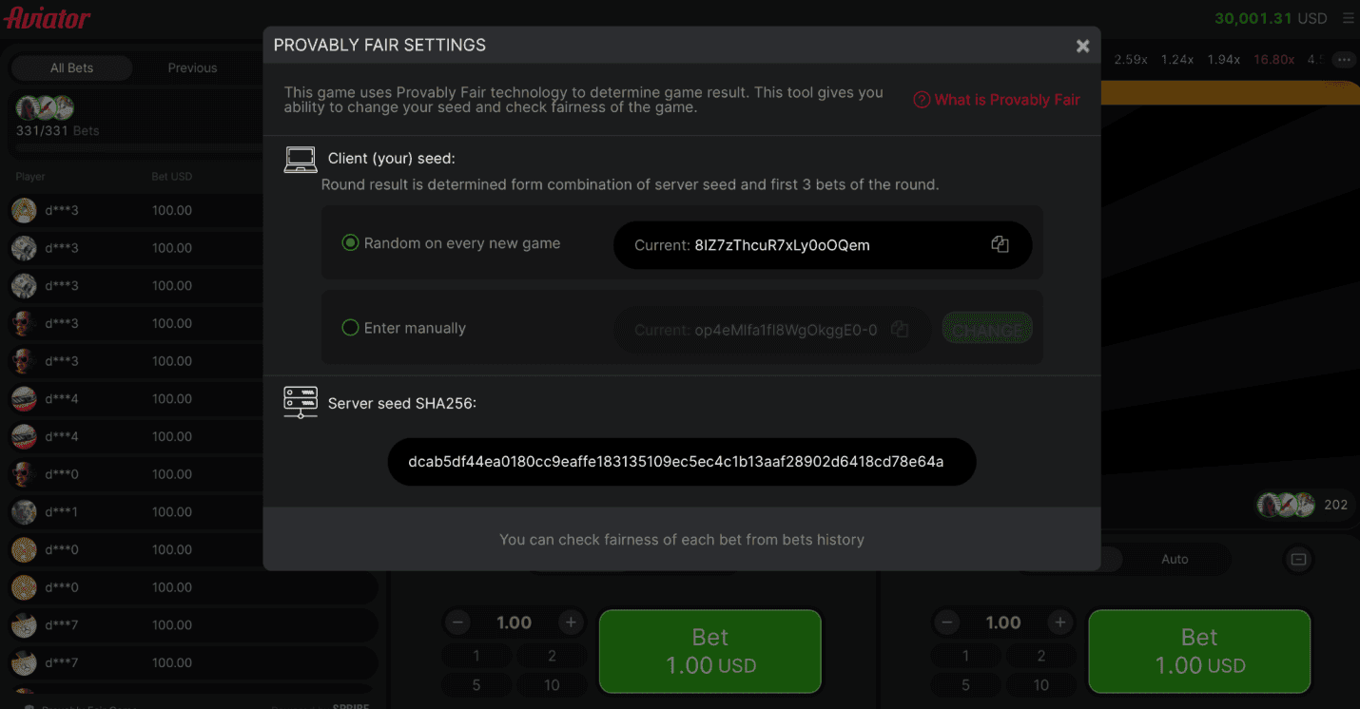The width and height of the screenshot is (1360, 709).
Task: Increase the left bet amount with plus
Action: click(x=571, y=623)
